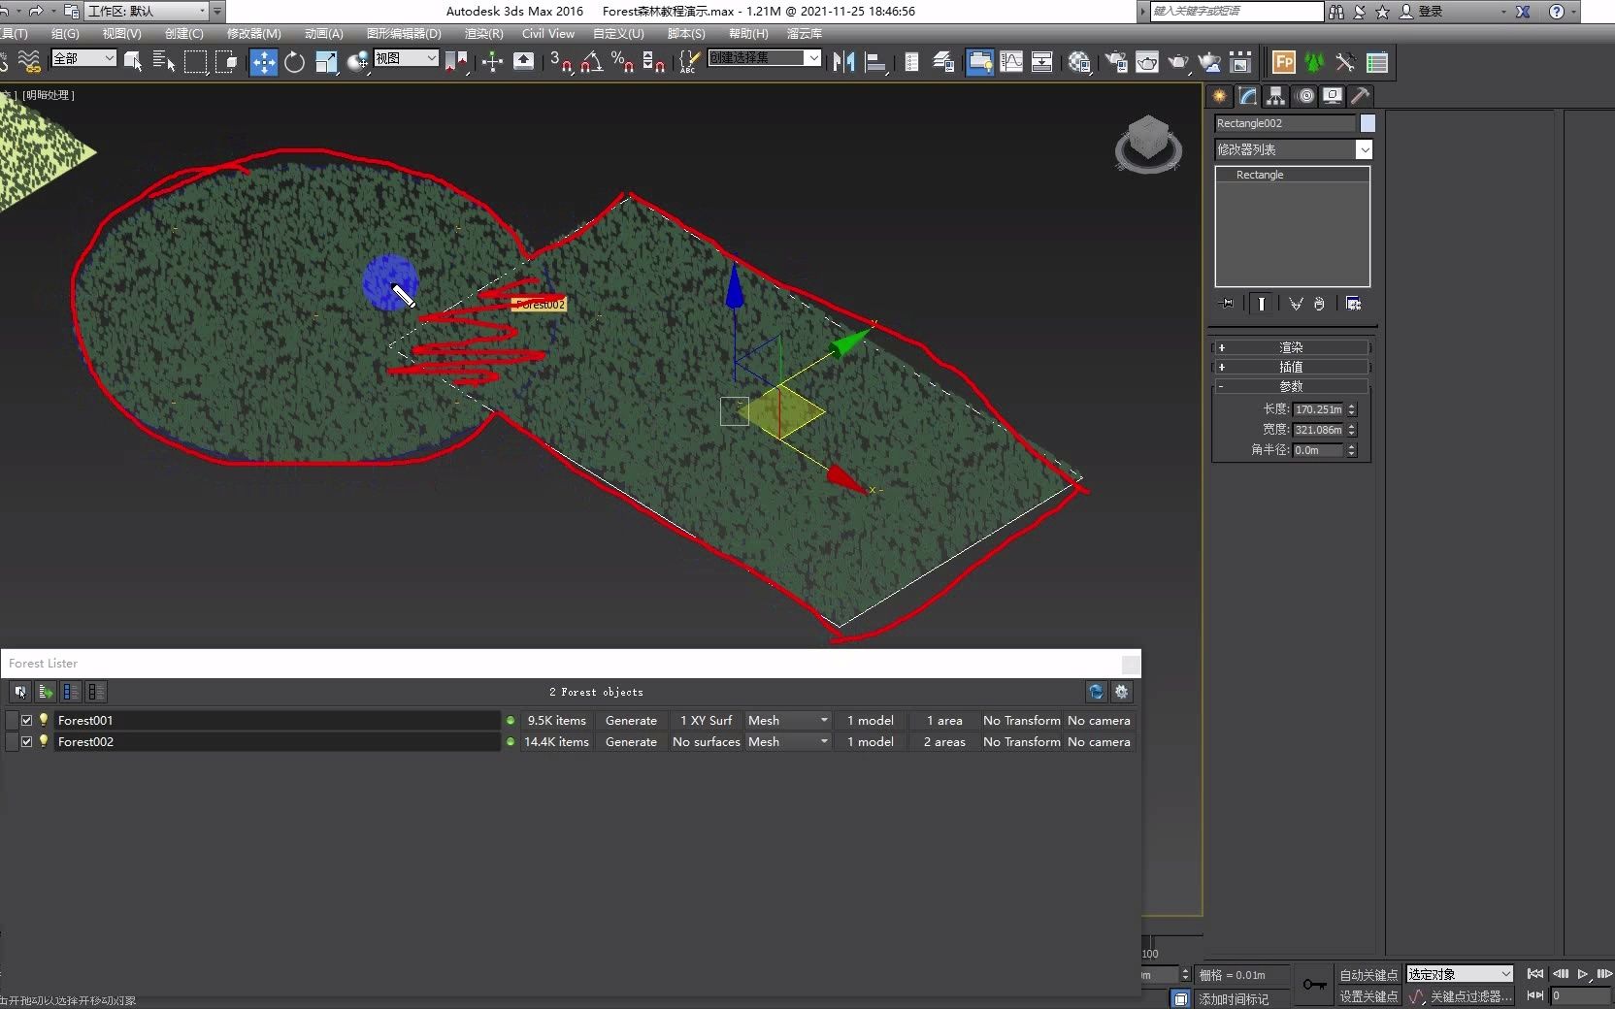Open the 渲染(R) menu
This screenshot has width=1615, height=1009.
pos(483,33)
